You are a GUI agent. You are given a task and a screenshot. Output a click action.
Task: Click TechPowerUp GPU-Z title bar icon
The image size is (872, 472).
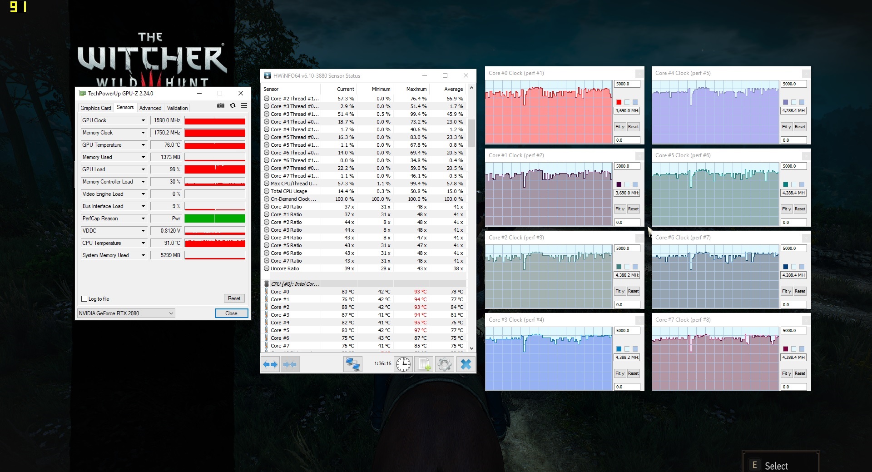(82, 93)
